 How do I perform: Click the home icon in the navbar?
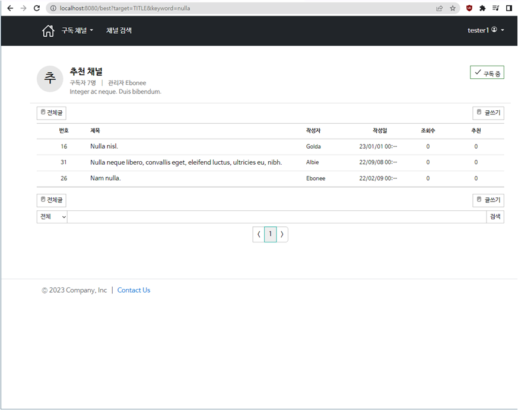tap(48, 30)
